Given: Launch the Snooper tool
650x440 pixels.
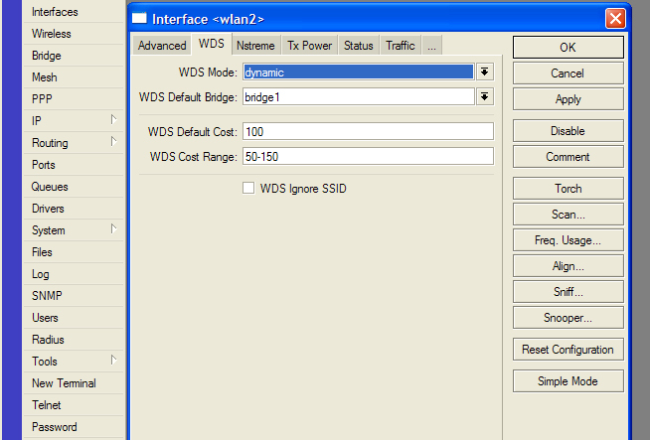Looking at the screenshot, I should coord(568,318).
